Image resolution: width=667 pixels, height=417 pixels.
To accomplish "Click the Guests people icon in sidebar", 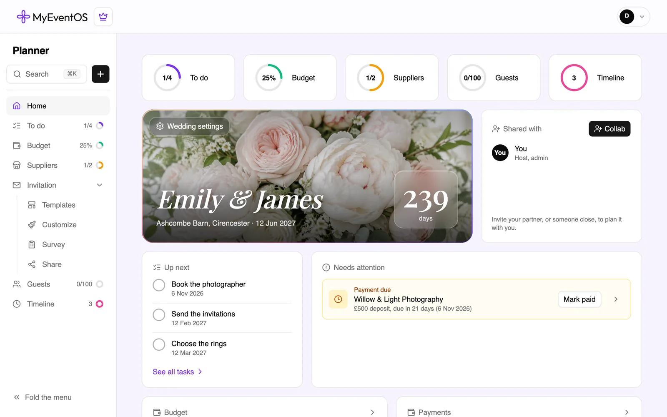I will [17, 284].
